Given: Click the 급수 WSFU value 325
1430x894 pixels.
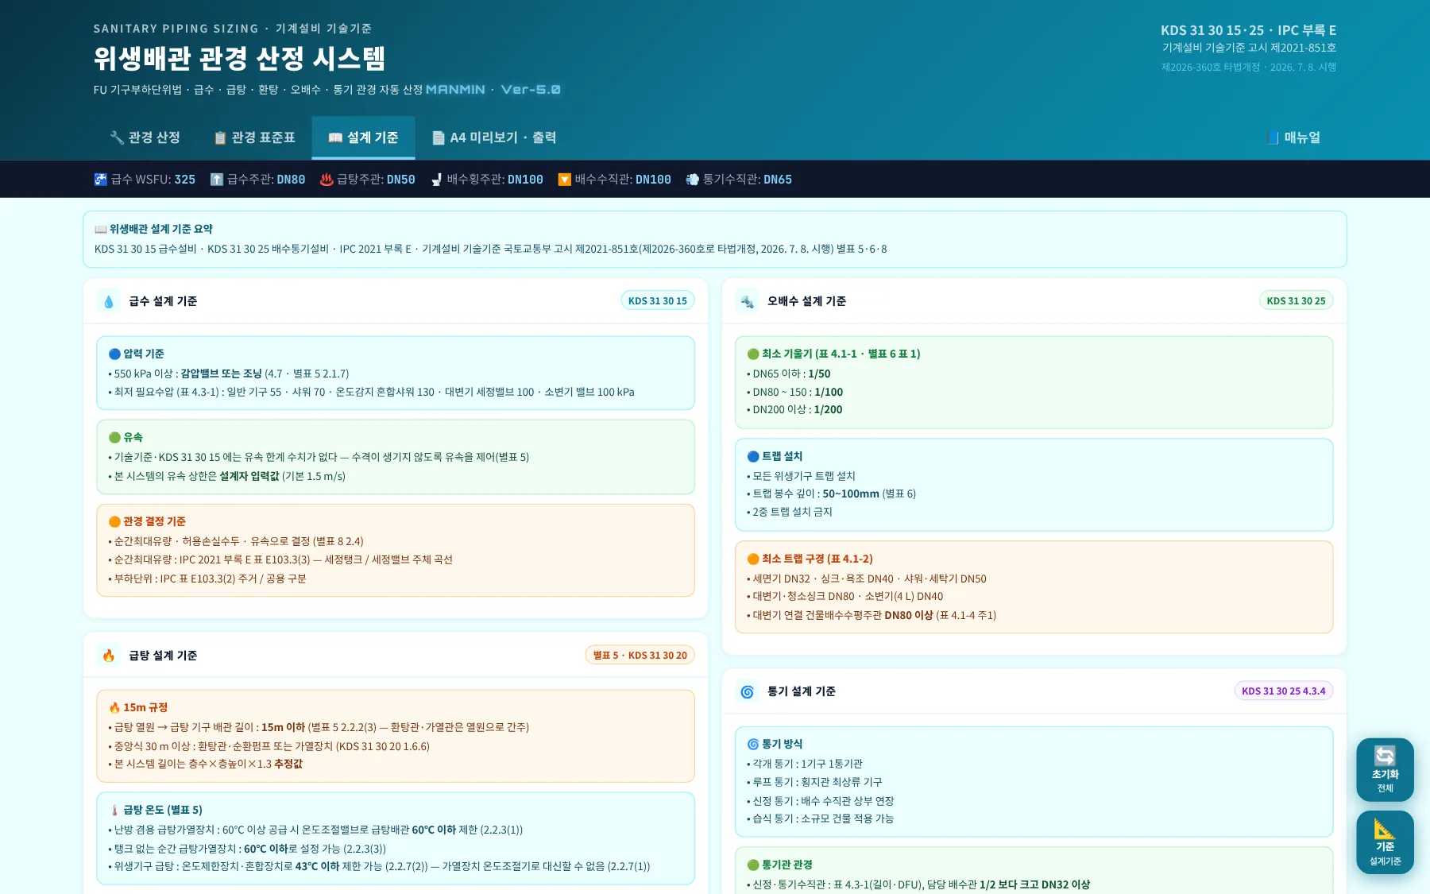Looking at the screenshot, I should 184,180.
